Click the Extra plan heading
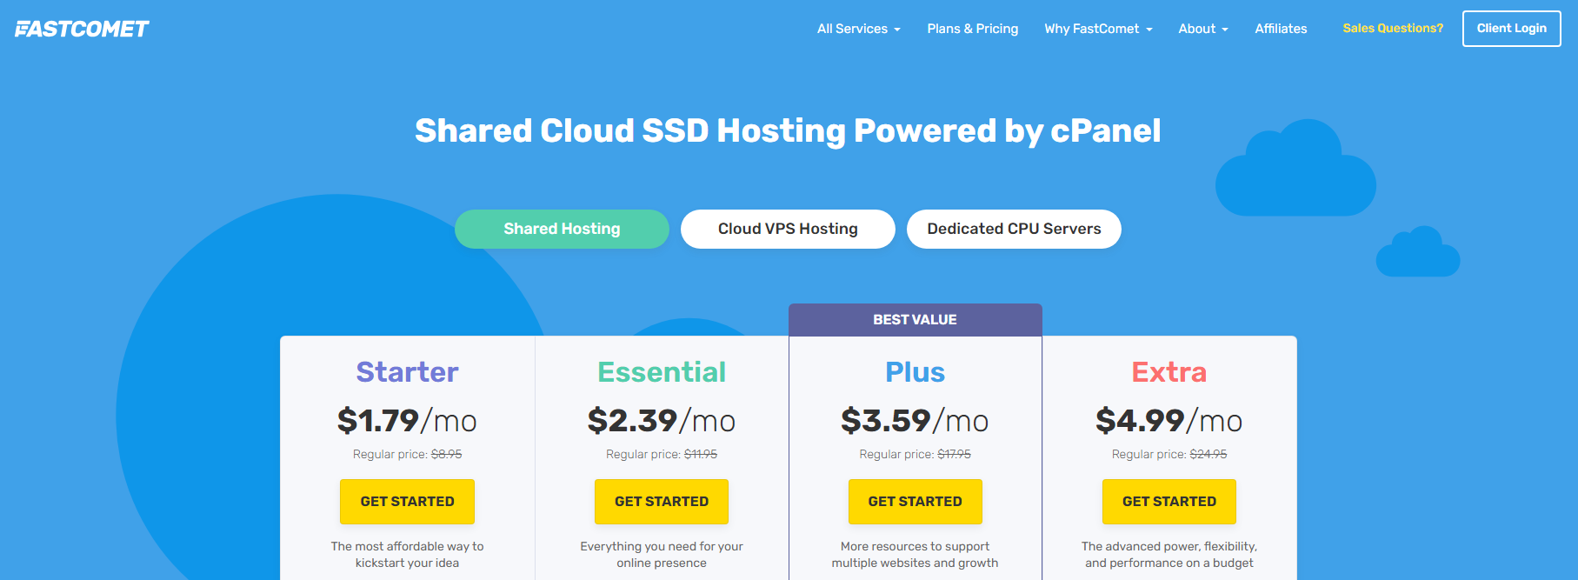The image size is (1578, 580). click(x=1169, y=372)
